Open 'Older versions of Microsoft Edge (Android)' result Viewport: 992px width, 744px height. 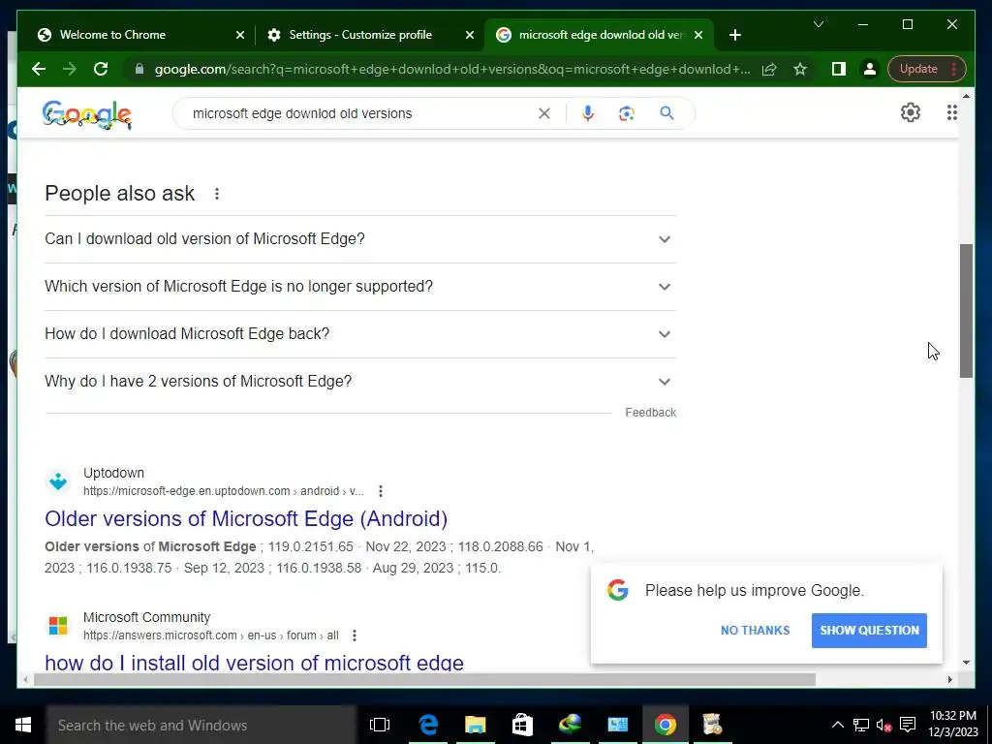click(x=246, y=519)
